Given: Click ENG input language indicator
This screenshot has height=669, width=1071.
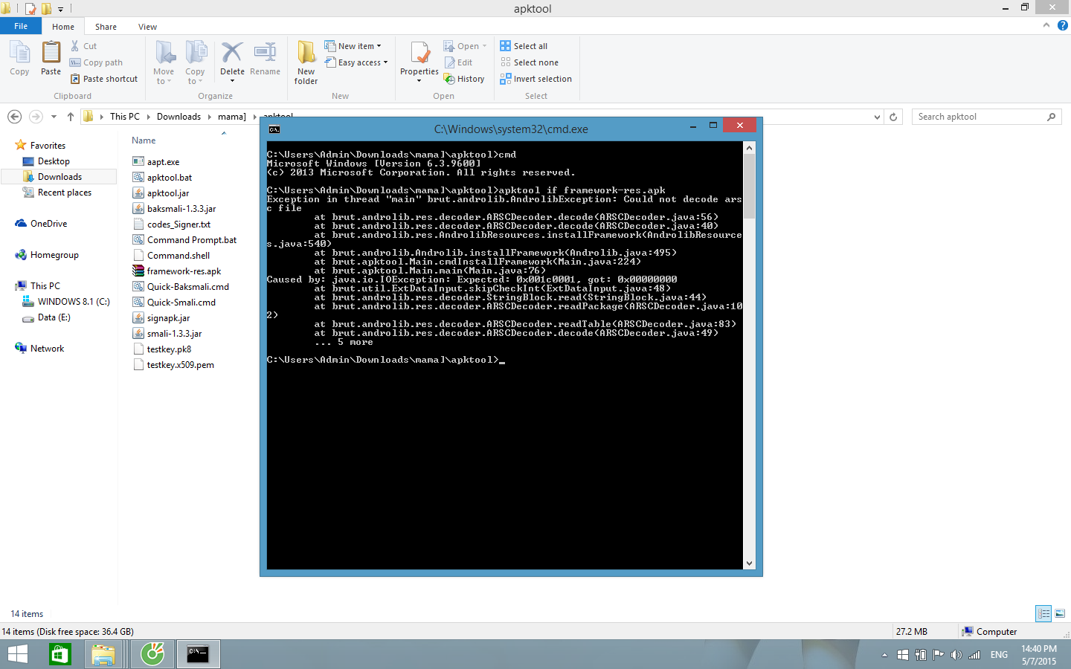Looking at the screenshot, I should (999, 655).
